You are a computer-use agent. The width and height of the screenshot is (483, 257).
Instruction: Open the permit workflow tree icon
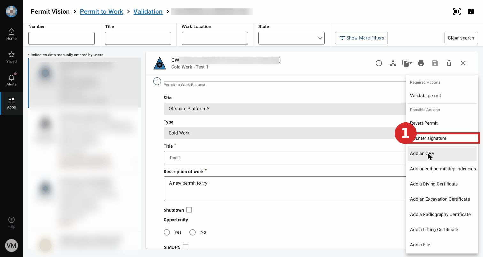coord(393,63)
